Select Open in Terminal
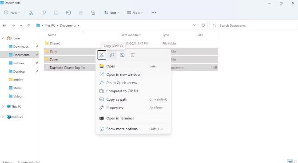The height and width of the screenshot is (163, 298). pos(133,118)
